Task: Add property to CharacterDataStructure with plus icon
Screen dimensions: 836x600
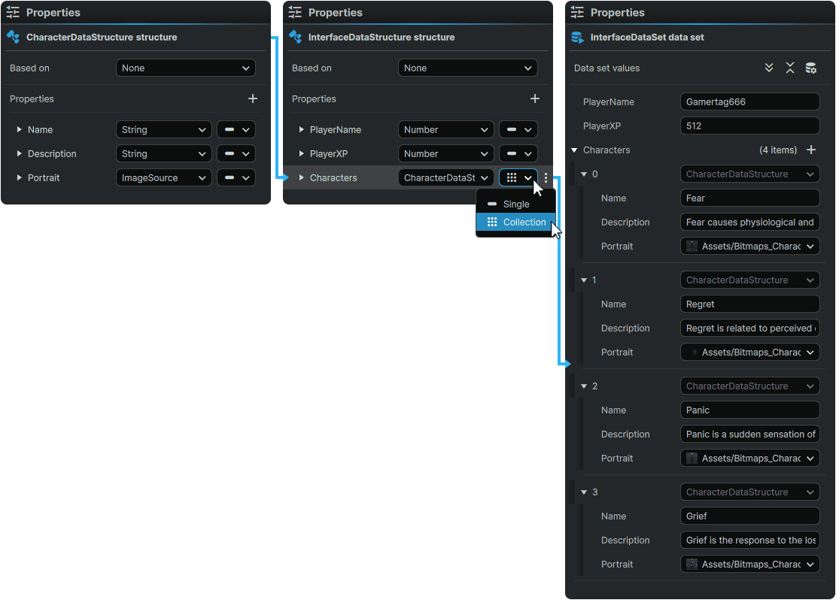Action: (x=253, y=98)
